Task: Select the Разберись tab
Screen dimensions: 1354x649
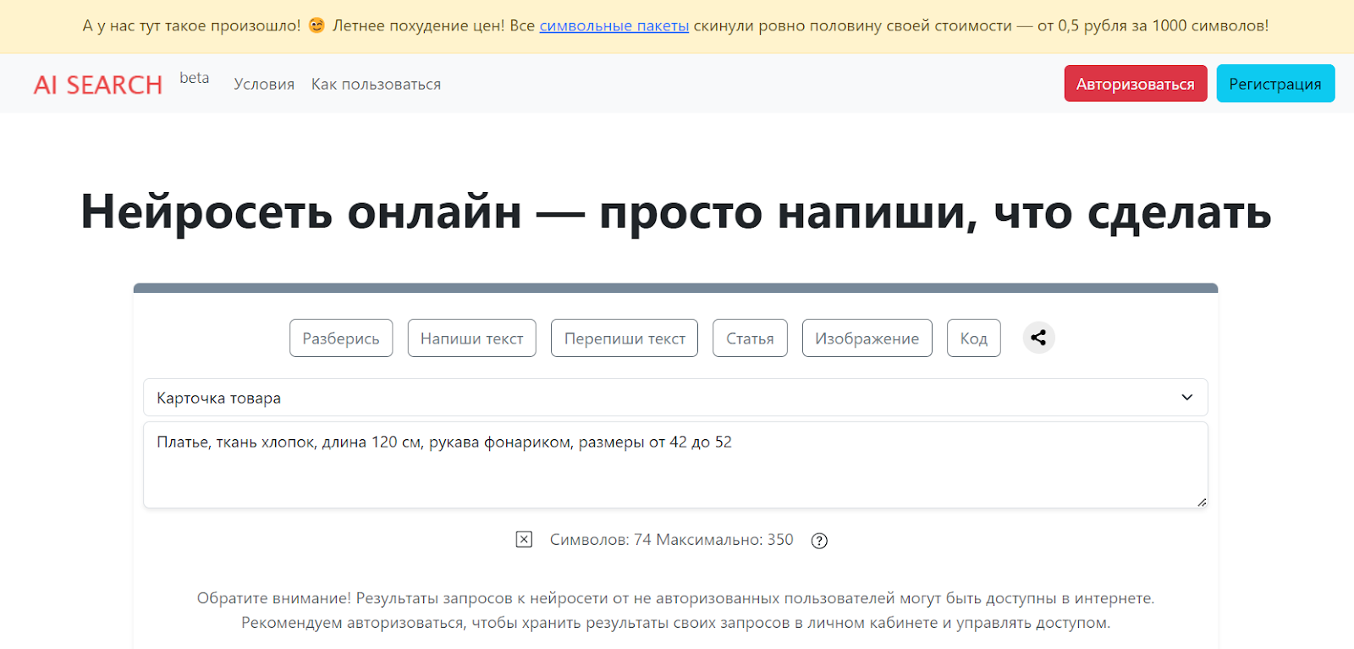Action: (x=341, y=338)
